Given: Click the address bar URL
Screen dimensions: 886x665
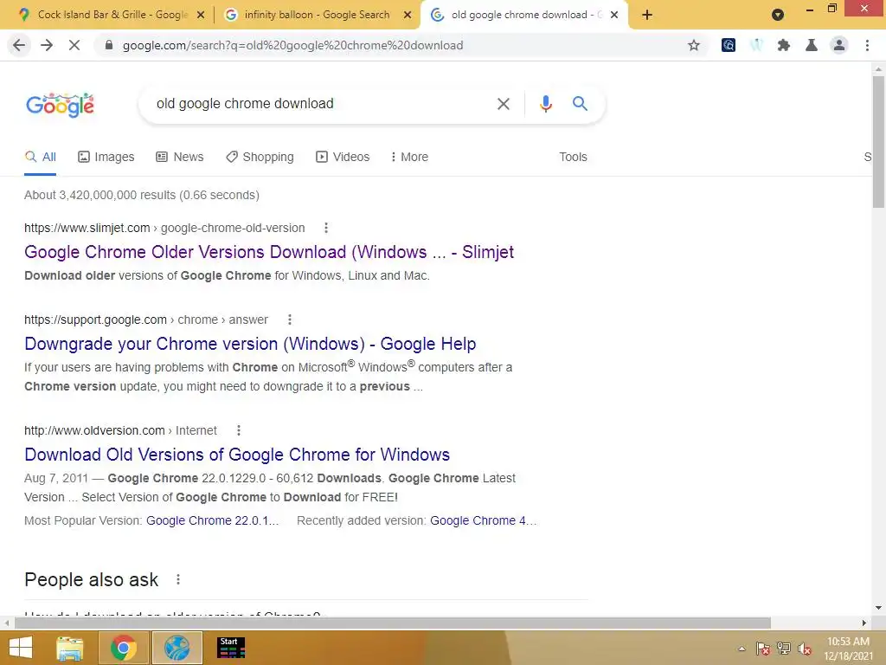Looking at the screenshot, I should pyautogui.click(x=292, y=45).
